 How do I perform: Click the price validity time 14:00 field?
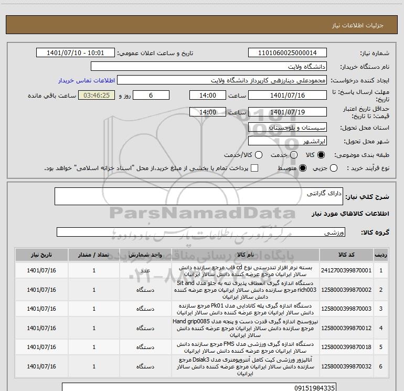(x=208, y=112)
